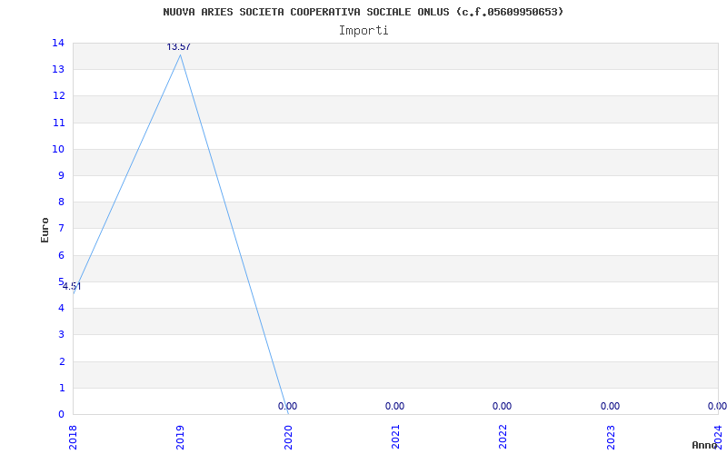Click the 7 tick on the y-axis
The image size is (727, 454).
coord(61,229)
